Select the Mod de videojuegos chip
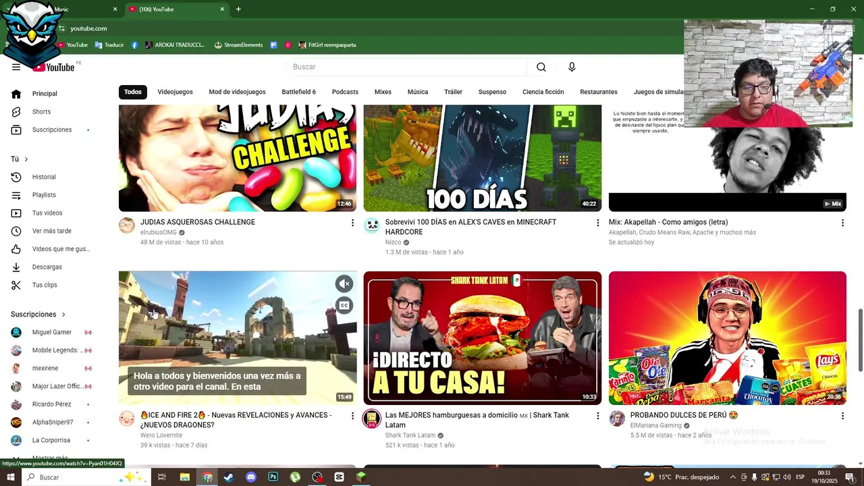 pos(237,92)
